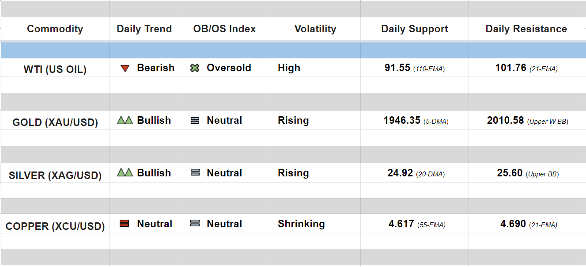Click the OB/OS Index header cell

224,29
